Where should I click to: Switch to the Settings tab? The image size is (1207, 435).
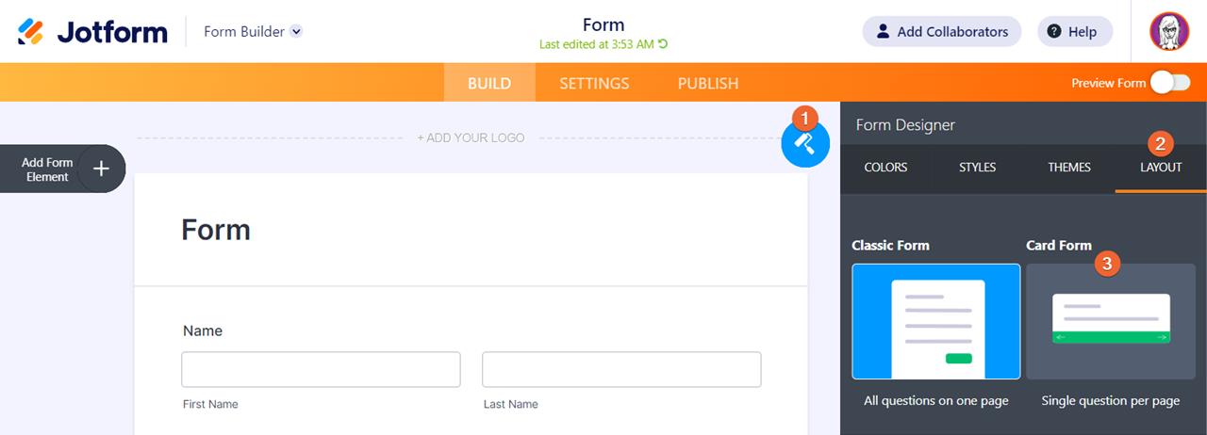tap(594, 83)
